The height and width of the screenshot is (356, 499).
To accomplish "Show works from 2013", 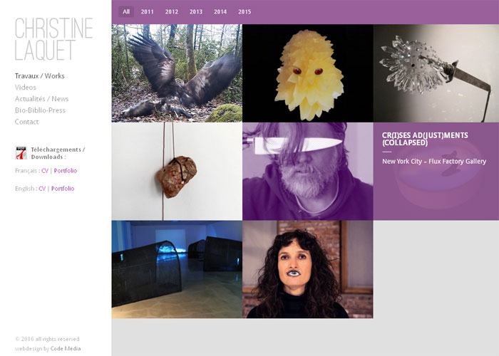I will click(196, 12).
